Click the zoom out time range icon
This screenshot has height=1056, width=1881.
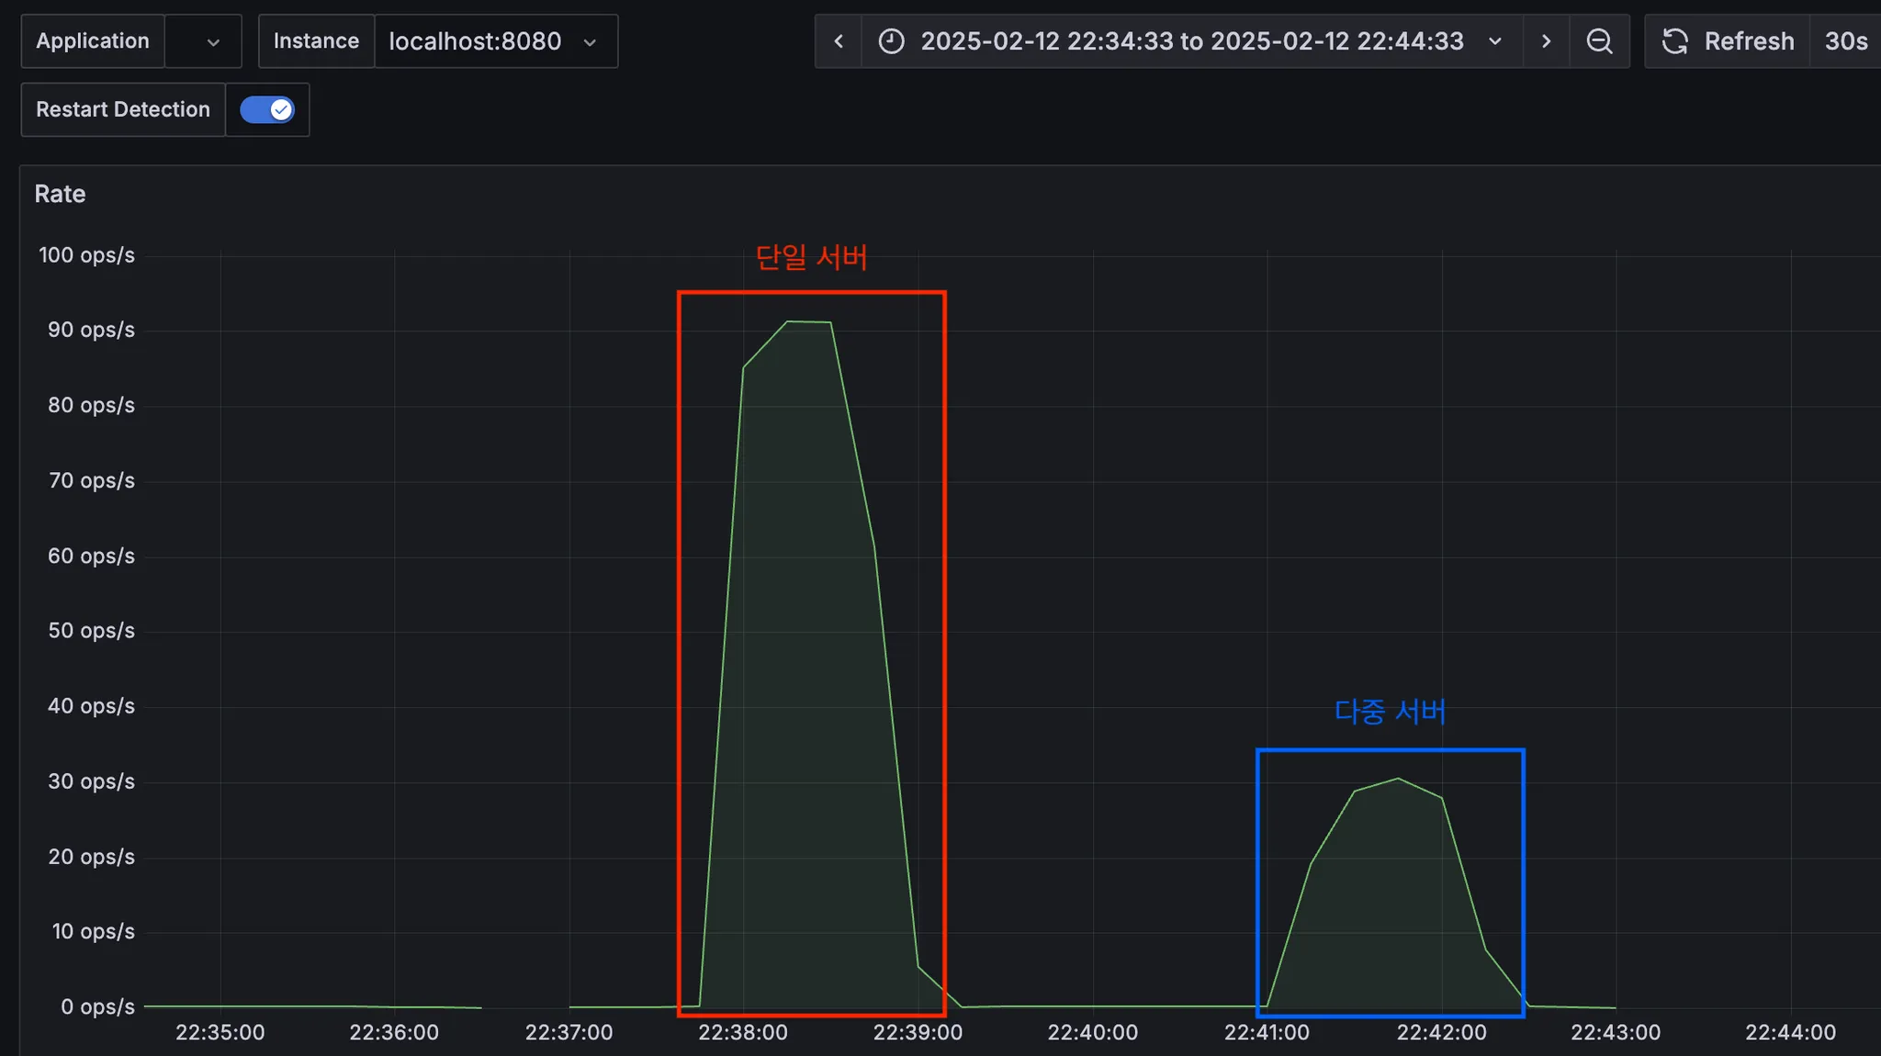coord(1599,41)
